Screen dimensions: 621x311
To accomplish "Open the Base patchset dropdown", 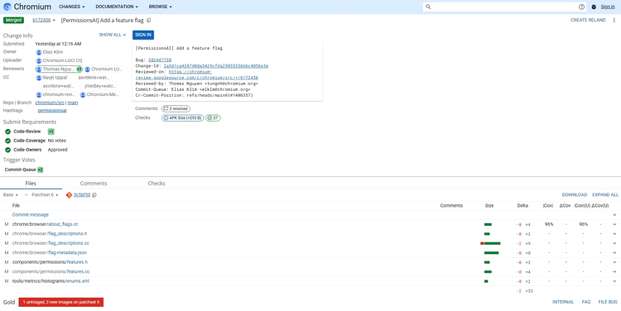I will pyautogui.click(x=11, y=195).
